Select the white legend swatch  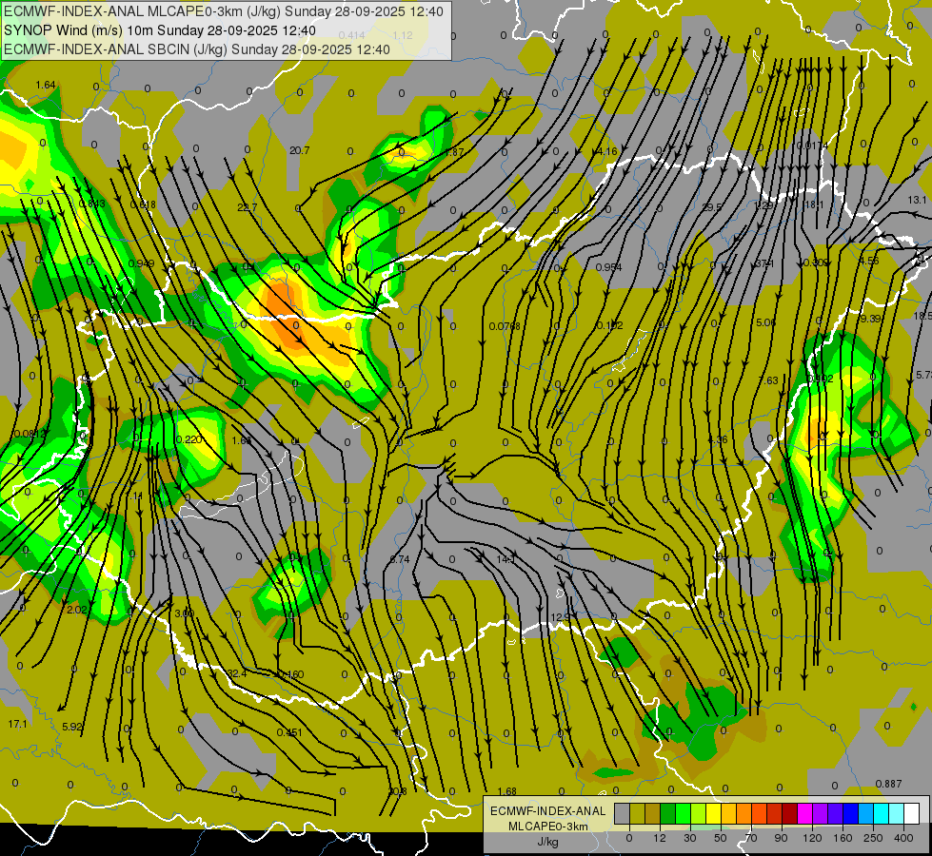tap(912, 813)
